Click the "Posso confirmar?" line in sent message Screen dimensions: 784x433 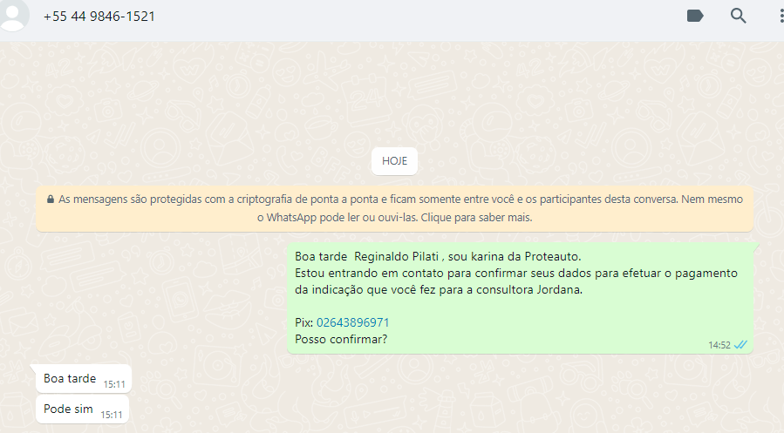(341, 340)
